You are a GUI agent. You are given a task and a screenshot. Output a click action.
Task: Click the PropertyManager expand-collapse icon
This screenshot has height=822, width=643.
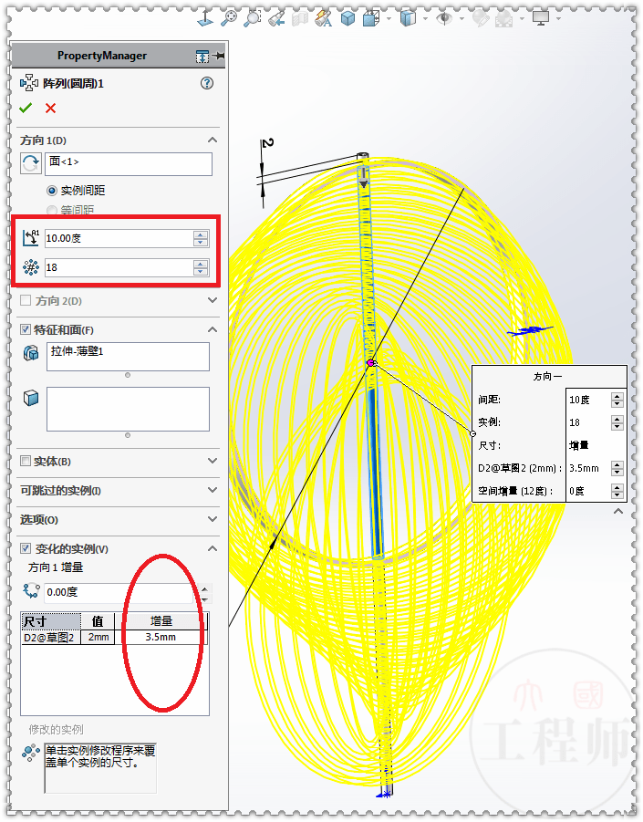click(202, 56)
